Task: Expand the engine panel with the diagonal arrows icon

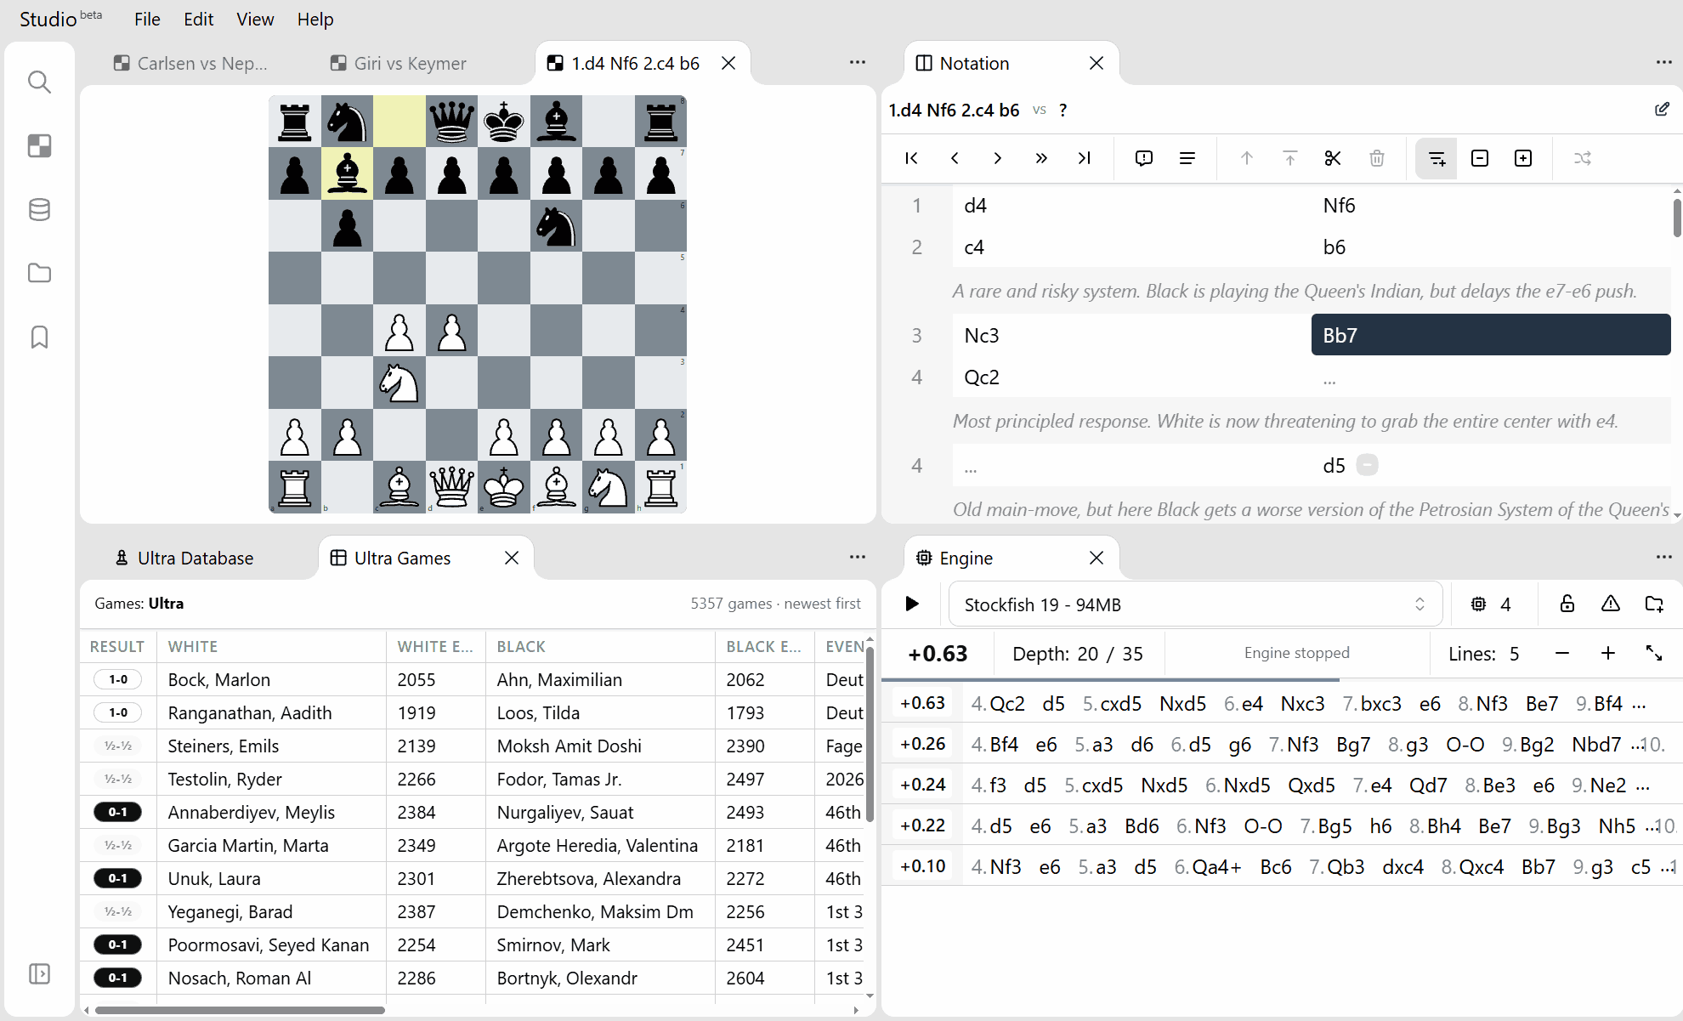Action: pyautogui.click(x=1654, y=653)
